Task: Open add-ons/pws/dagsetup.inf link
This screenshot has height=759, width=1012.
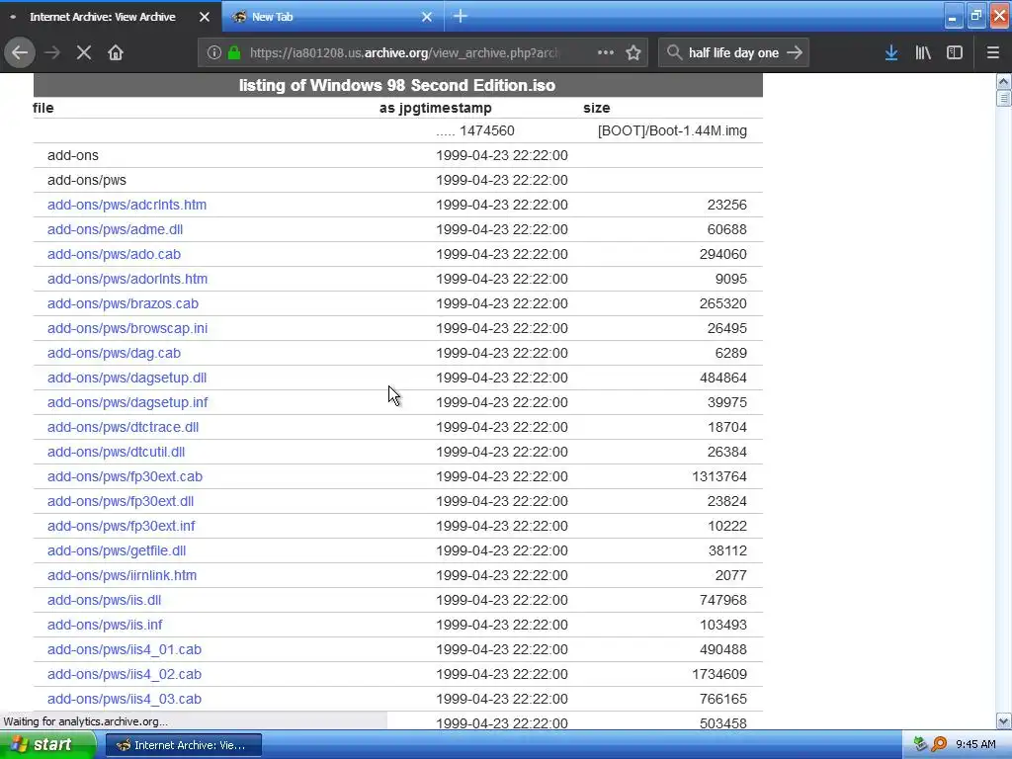Action: [127, 402]
